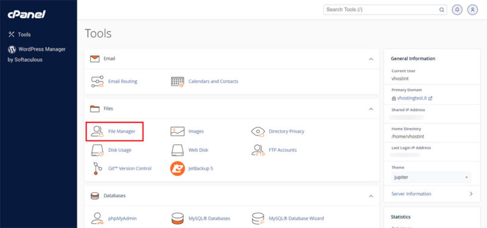487x228 pixels.
Task: Click the WordPress logo in sidebar
Action: tap(12, 50)
